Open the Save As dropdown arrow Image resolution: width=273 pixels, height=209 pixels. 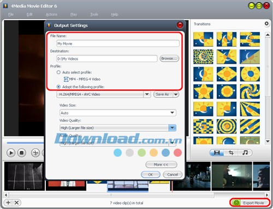176,94
